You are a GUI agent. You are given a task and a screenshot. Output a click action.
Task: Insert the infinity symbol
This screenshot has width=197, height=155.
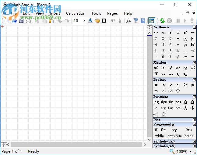pyautogui.click(x=156, y=32)
